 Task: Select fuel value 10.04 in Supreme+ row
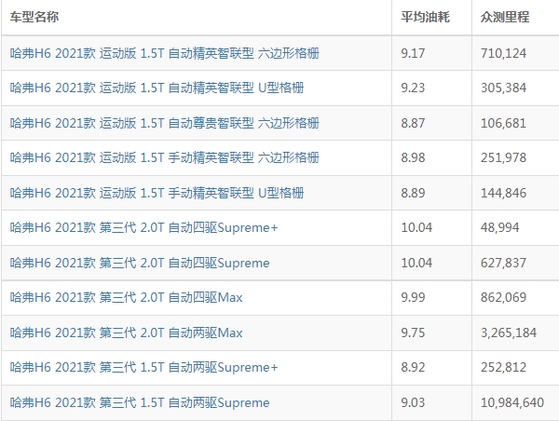pyautogui.click(x=416, y=227)
